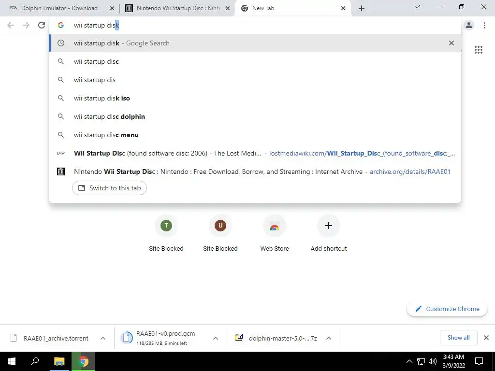The image size is (495, 371).
Task: Choose 'wii startup disk - Google Search' suggestion
Action: pyautogui.click(x=255, y=43)
